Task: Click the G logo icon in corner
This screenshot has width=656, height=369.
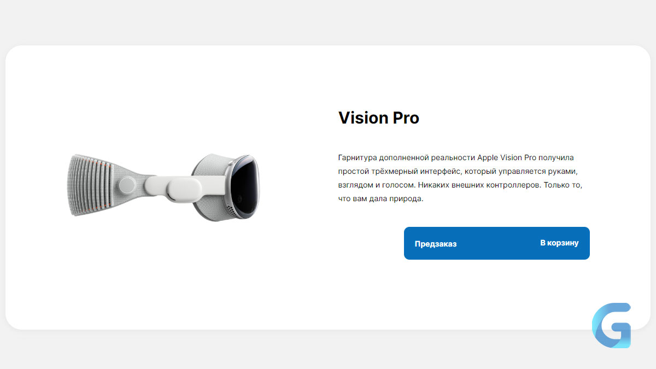Action: point(611,325)
